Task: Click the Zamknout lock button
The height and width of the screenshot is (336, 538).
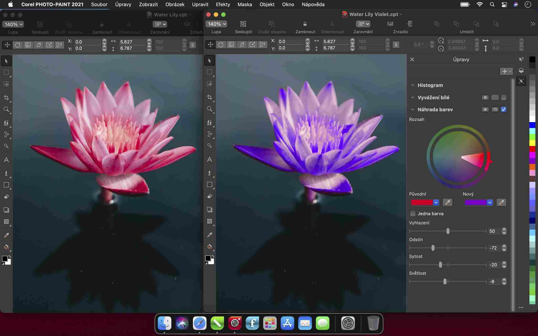Action: [305, 24]
